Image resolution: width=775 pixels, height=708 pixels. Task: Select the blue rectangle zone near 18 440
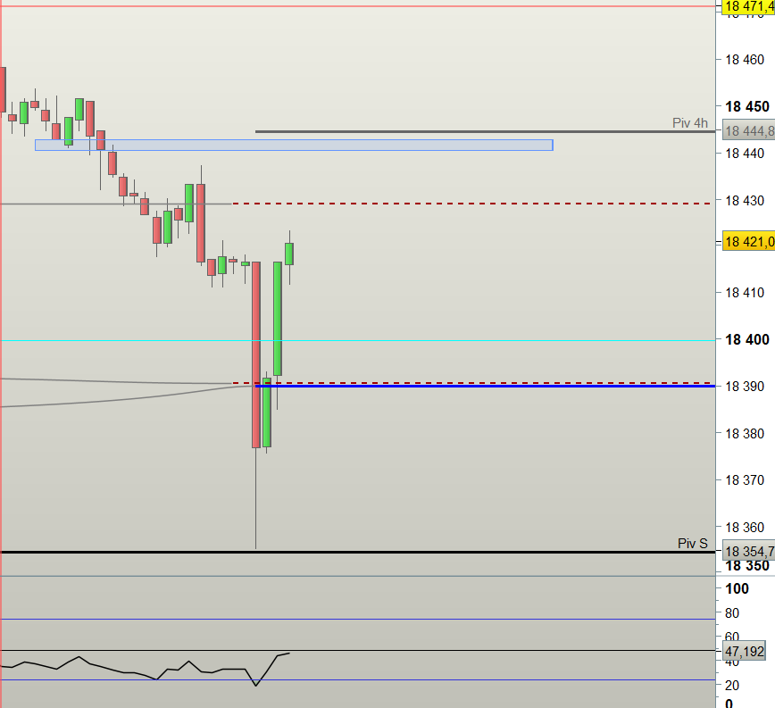(x=294, y=146)
